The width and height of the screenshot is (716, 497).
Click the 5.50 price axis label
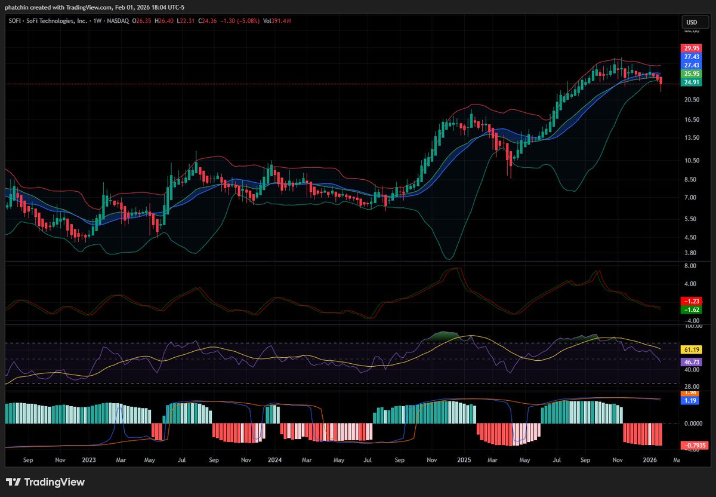tap(691, 219)
